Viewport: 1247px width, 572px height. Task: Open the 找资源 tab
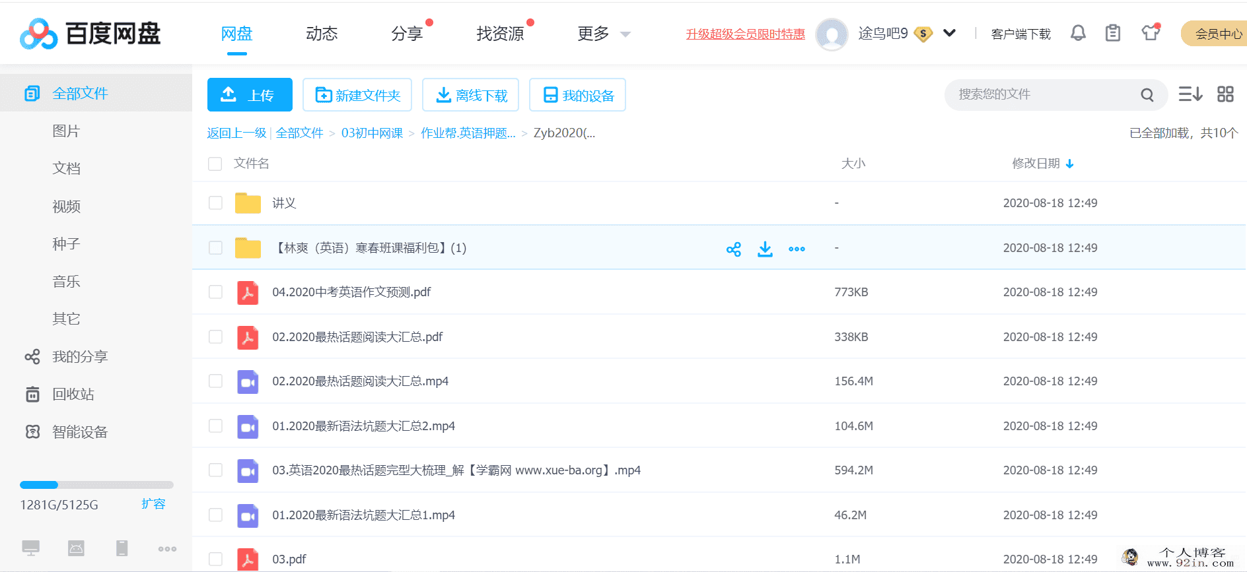tap(500, 34)
